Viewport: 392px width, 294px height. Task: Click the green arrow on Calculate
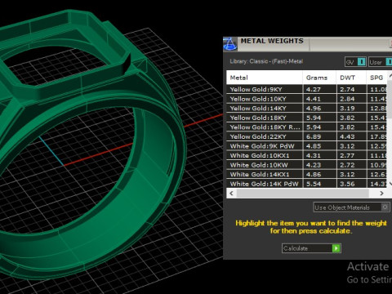(x=336, y=248)
